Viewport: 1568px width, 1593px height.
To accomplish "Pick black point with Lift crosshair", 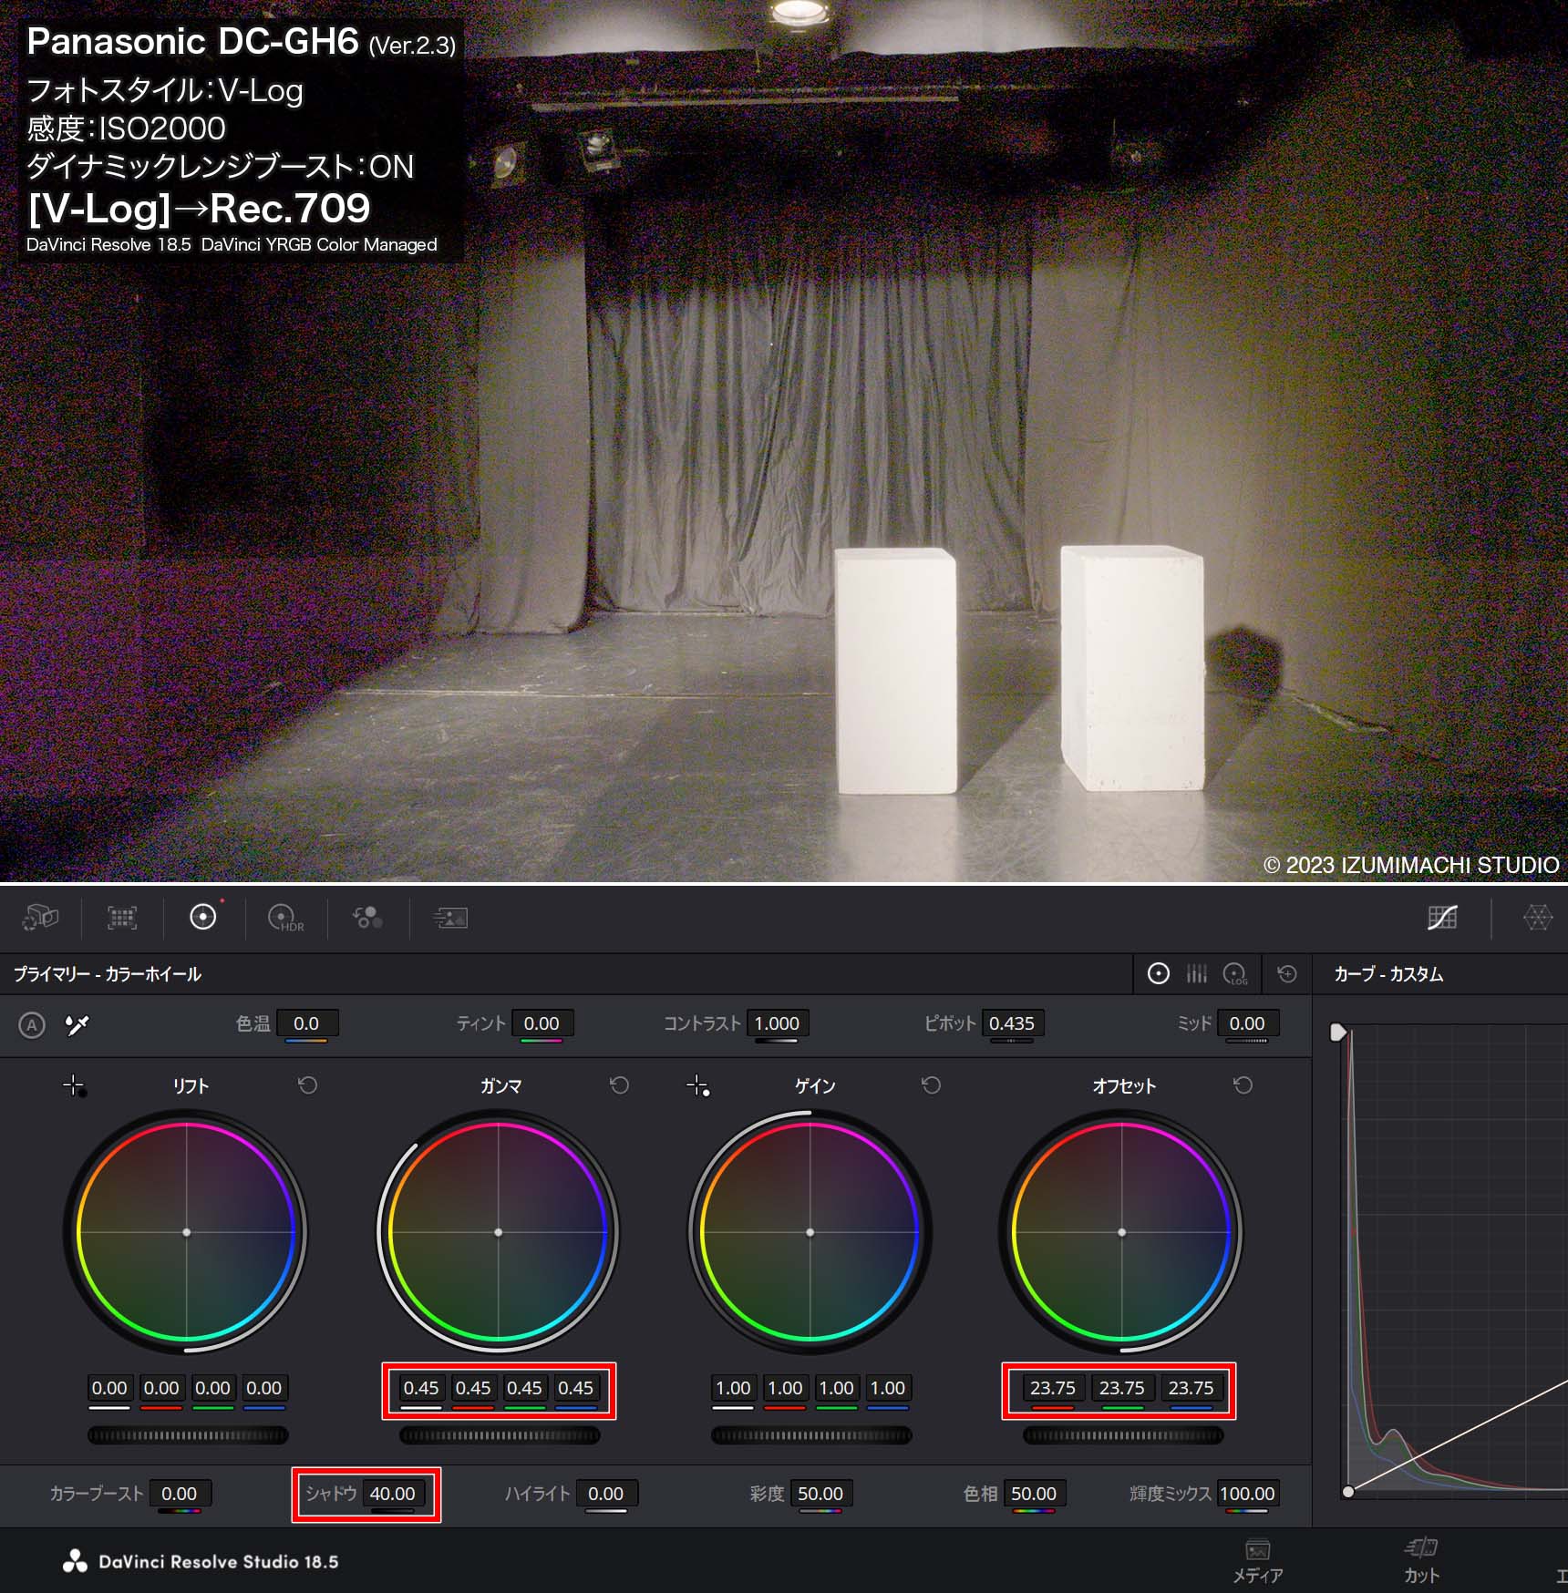I will tap(73, 1085).
